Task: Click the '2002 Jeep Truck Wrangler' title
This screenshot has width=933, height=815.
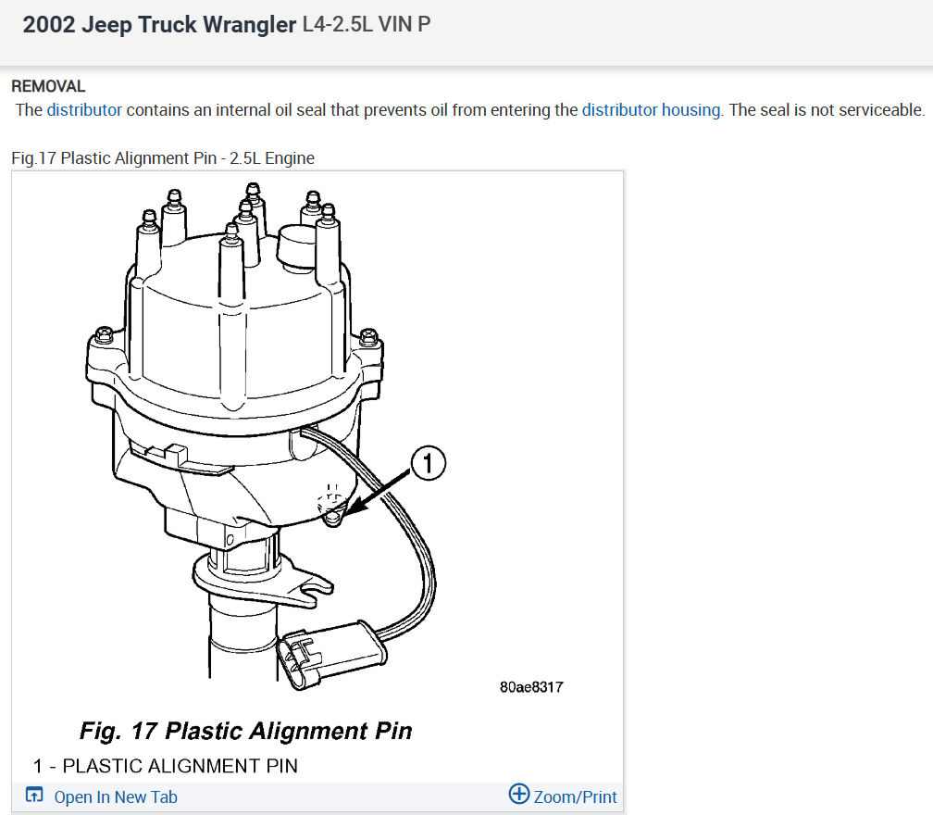Action: pos(159,25)
